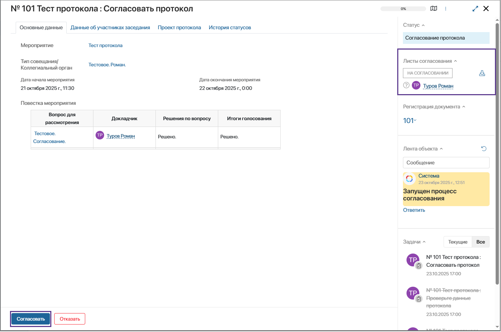Screen dimensions: 501x332
Task: Open the three-dot more options menu
Action: [445, 9]
